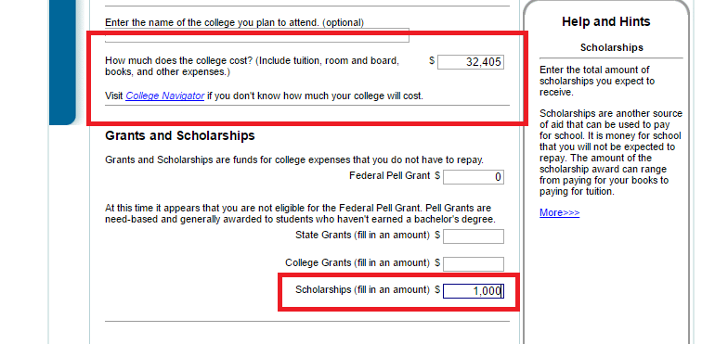
Task: Select the College Grants amount field
Action: (474, 263)
